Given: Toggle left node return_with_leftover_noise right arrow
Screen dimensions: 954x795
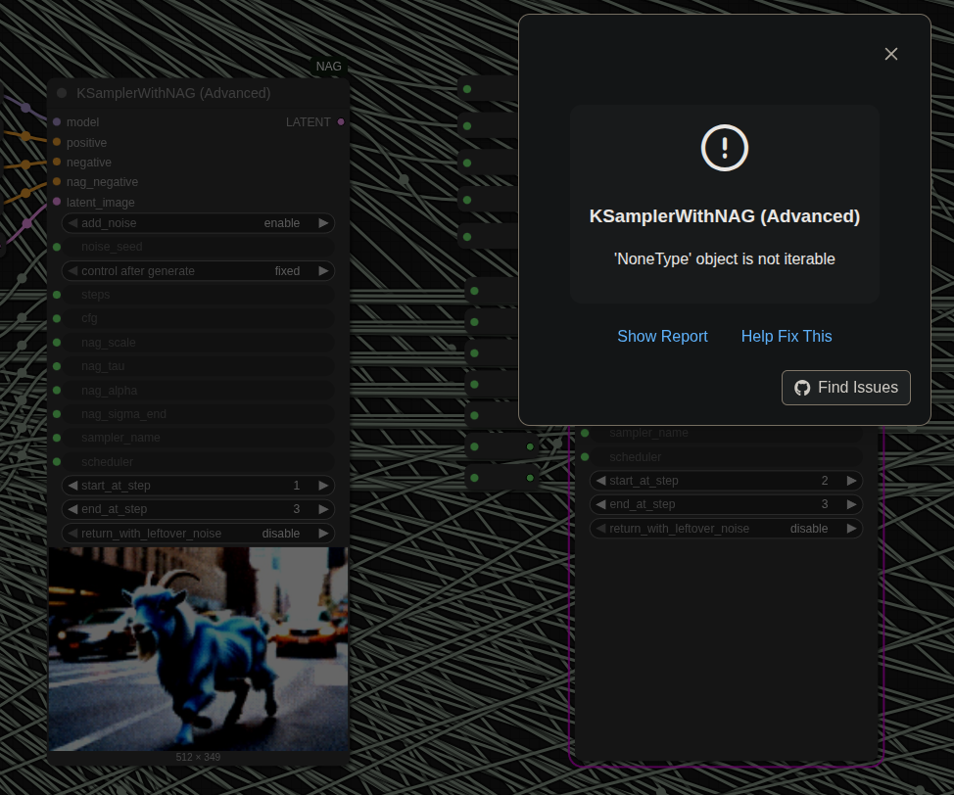Looking at the screenshot, I should pyautogui.click(x=323, y=534).
